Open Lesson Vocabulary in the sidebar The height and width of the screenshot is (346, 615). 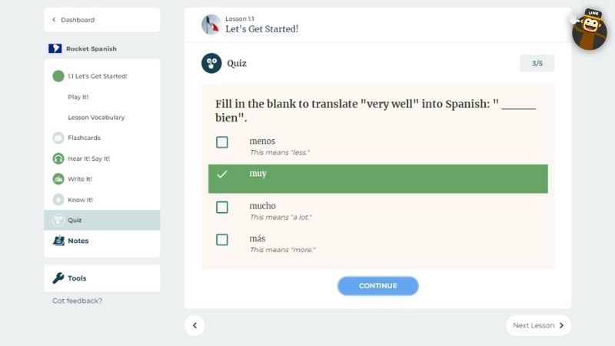96,118
